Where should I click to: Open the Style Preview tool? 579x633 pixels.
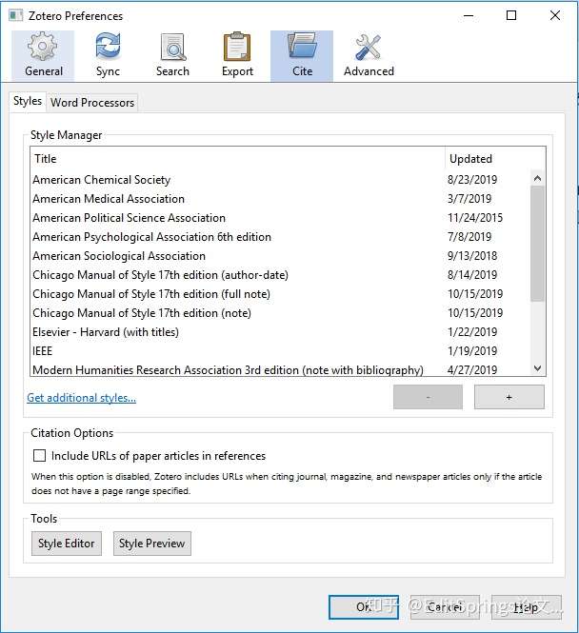pos(152,544)
